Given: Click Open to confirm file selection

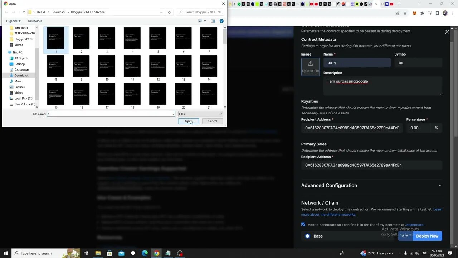Looking at the screenshot, I should 189,121.
